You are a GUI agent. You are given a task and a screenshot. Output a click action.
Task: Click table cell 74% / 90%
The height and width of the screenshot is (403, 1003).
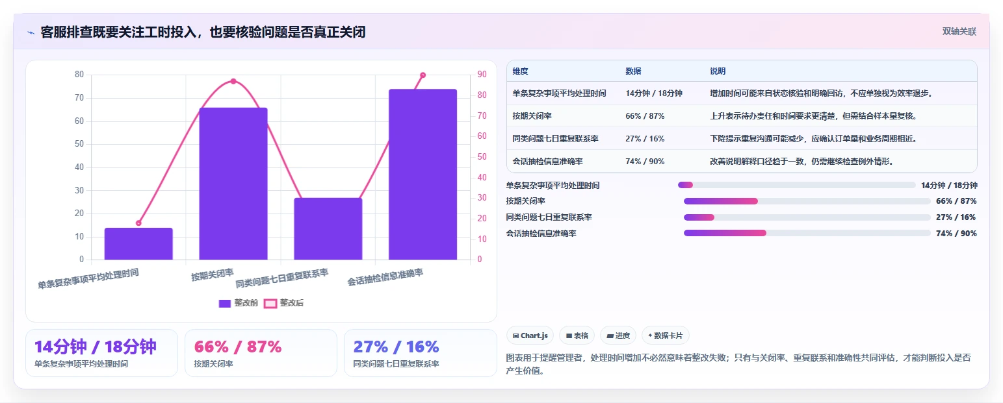point(645,162)
